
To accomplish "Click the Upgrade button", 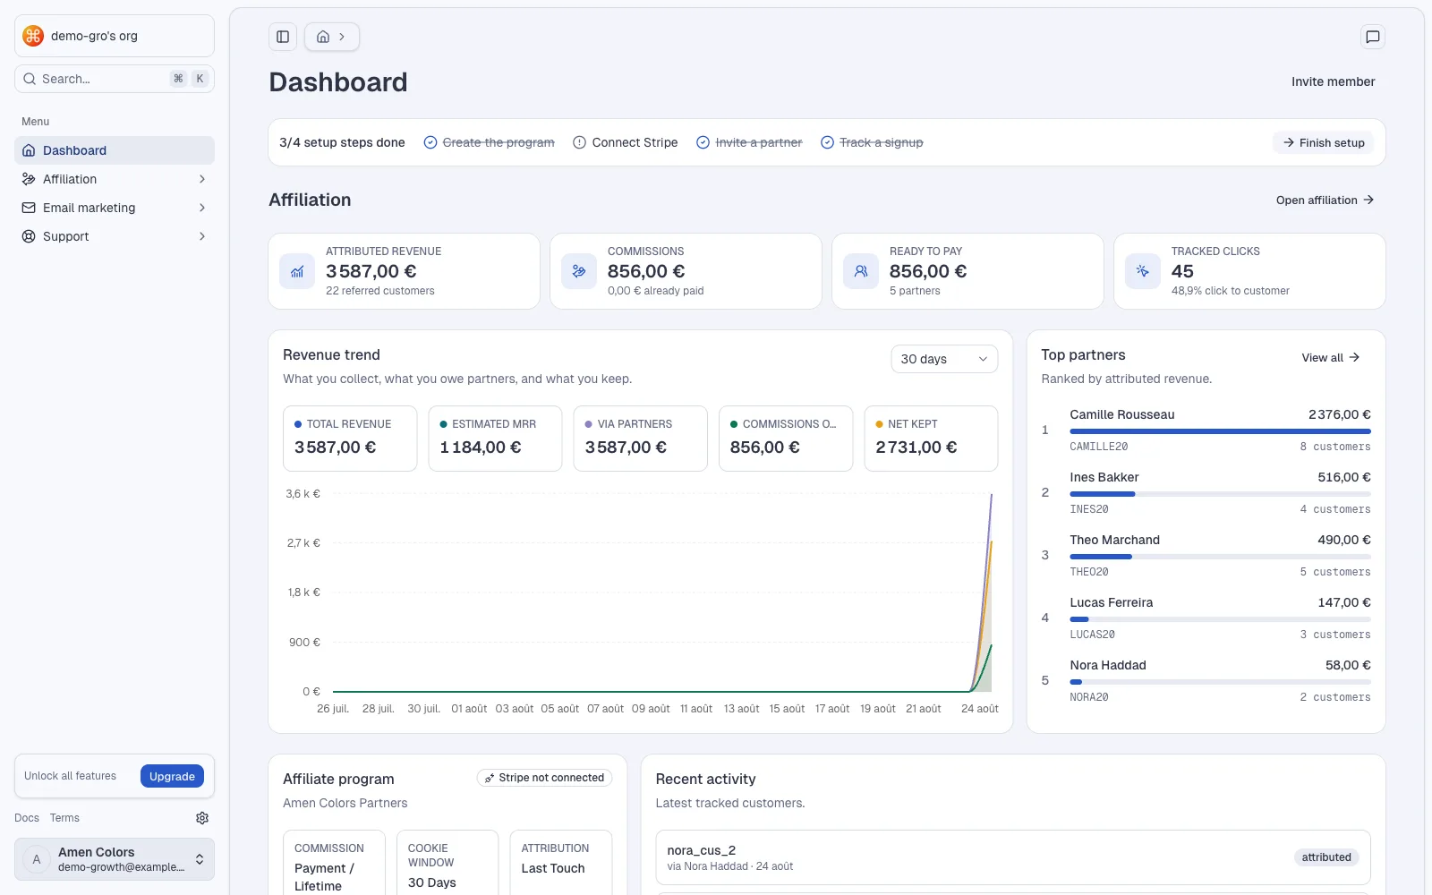I will [172, 776].
